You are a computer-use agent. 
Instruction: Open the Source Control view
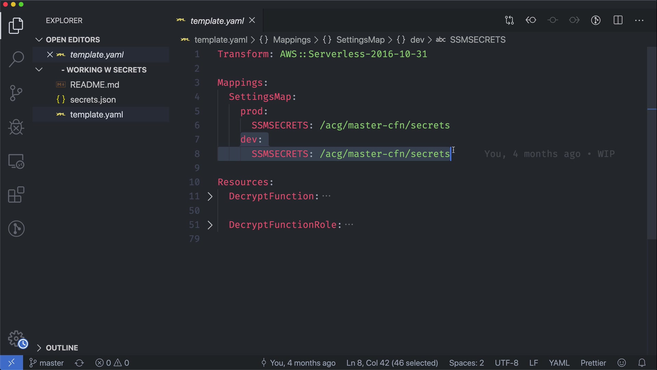click(16, 93)
